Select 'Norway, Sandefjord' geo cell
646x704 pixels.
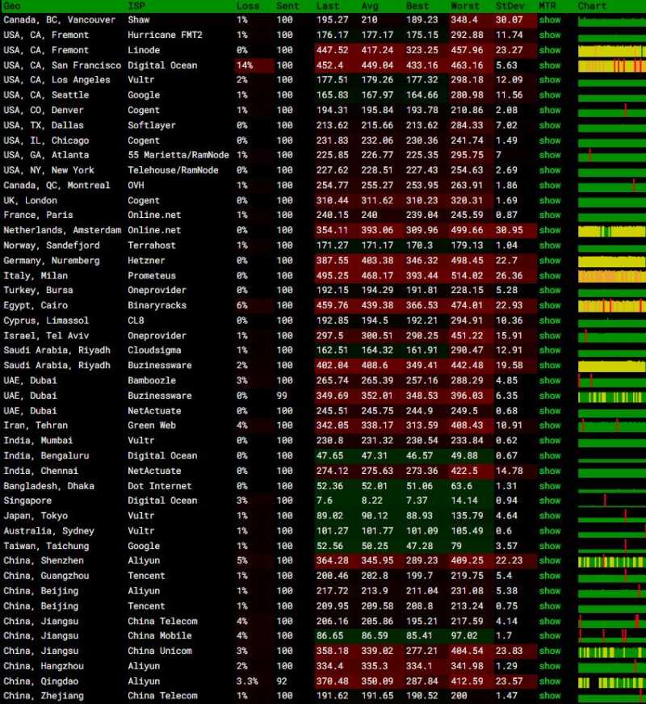[52, 245]
